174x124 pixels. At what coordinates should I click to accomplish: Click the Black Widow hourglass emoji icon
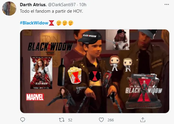(x=51, y=23)
